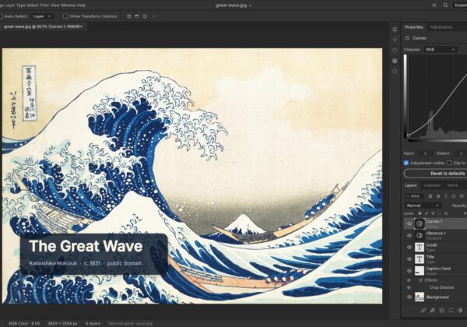This screenshot has height=327, width=467.
Task: Click the Output value field
Action: coord(460,153)
